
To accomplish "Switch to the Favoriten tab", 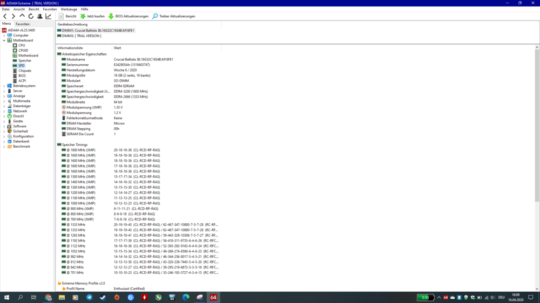I will (x=23, y=24).
